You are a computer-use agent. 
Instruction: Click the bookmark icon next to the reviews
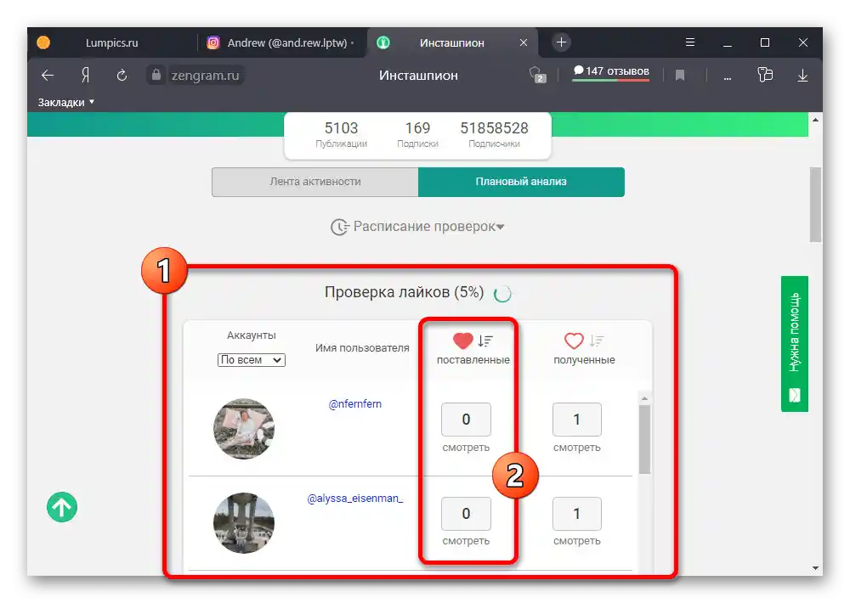680,75
